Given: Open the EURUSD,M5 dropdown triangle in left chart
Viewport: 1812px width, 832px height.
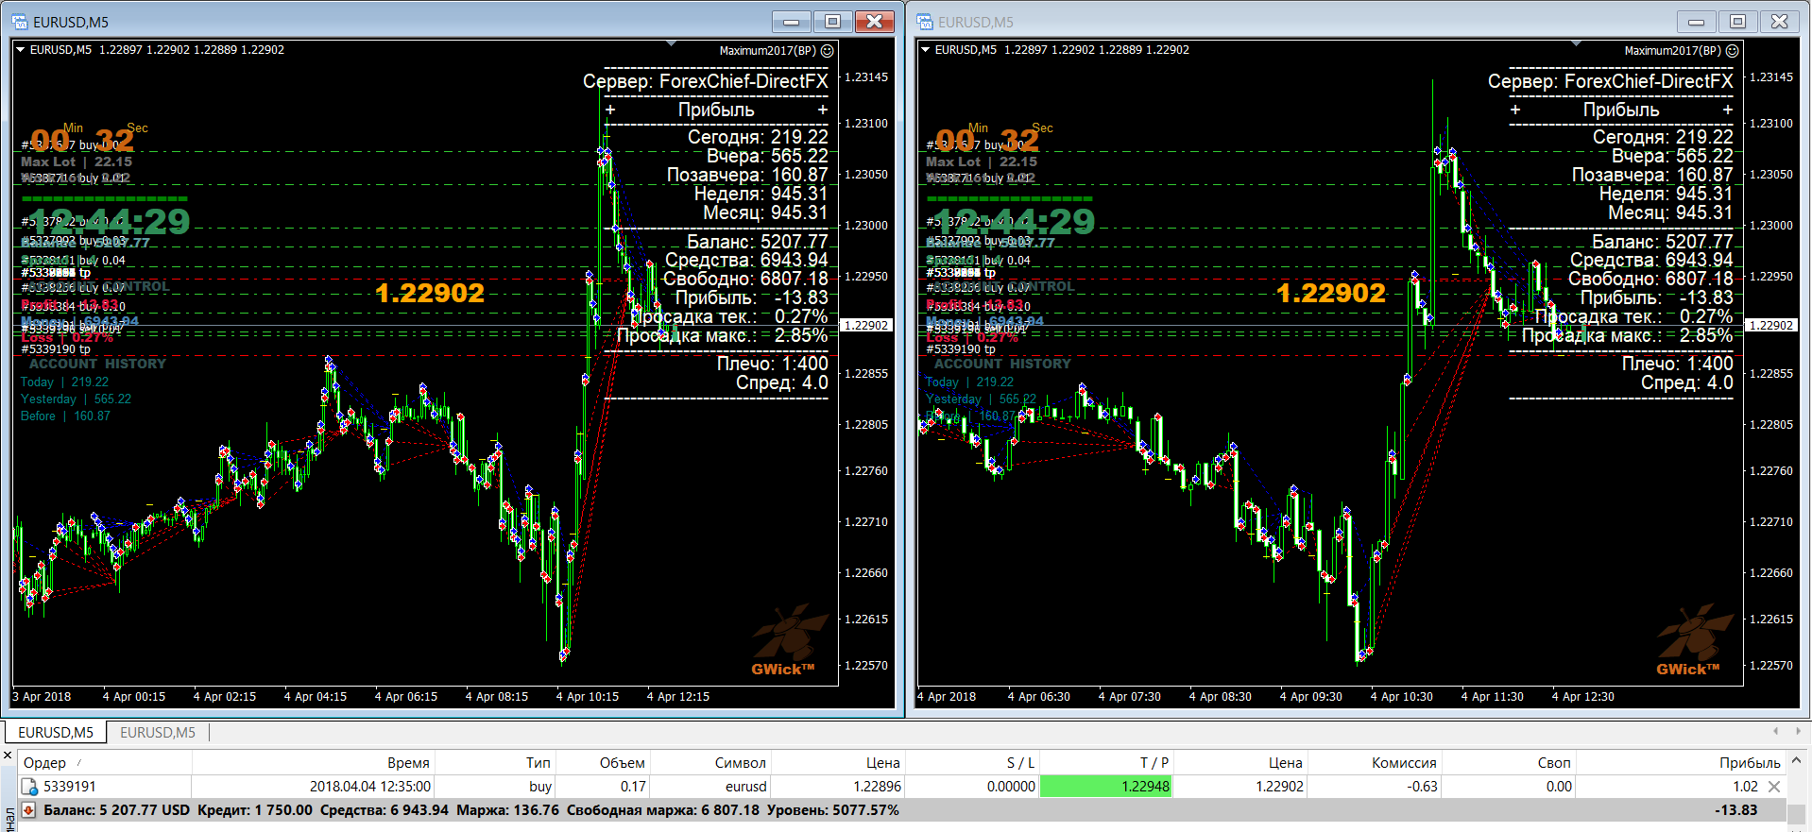Looking at the screenshot, I should coord(20,50).
